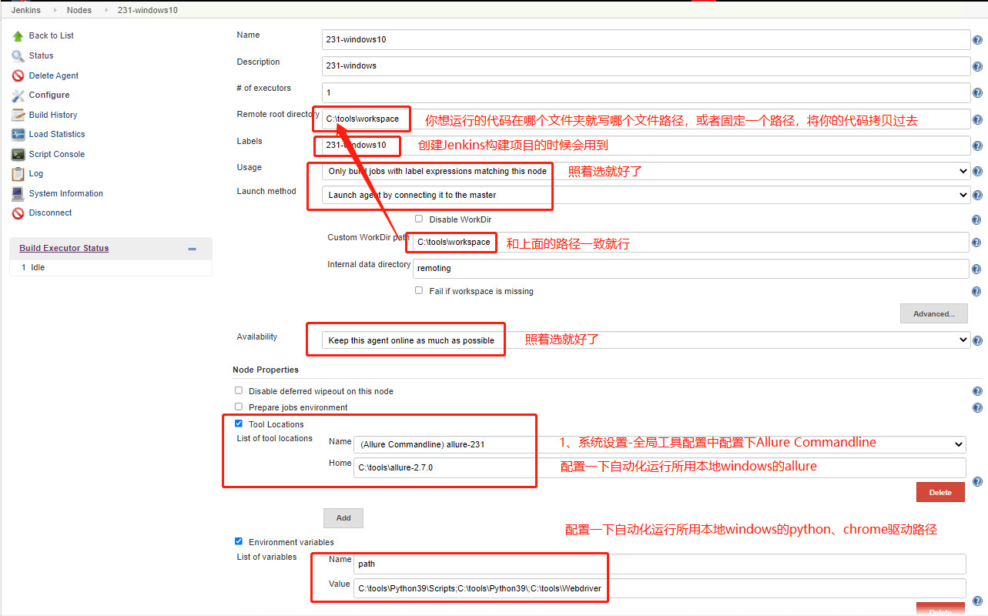Toggle Disable deferred wipeout on this node

tap(239, 390)
